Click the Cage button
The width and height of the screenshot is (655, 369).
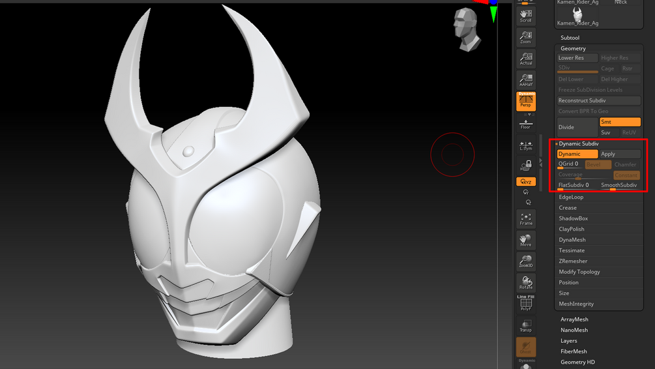[608, 68]
